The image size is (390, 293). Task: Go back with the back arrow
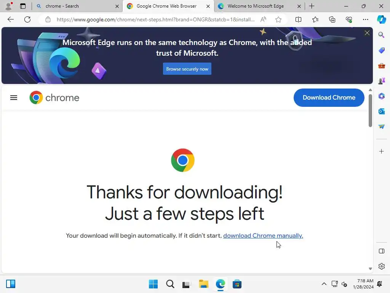point(10,19)
